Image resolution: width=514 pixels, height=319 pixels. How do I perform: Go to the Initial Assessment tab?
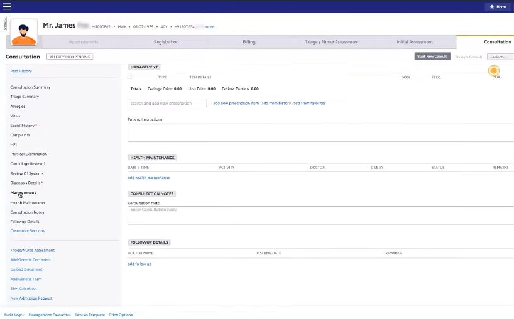click(415, 42)
